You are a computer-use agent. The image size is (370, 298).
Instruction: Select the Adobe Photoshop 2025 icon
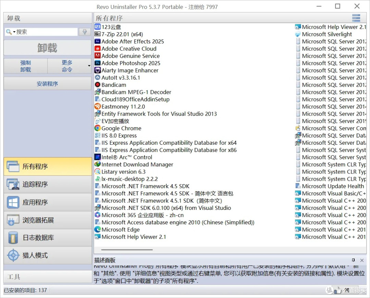(x=97, y=63)
